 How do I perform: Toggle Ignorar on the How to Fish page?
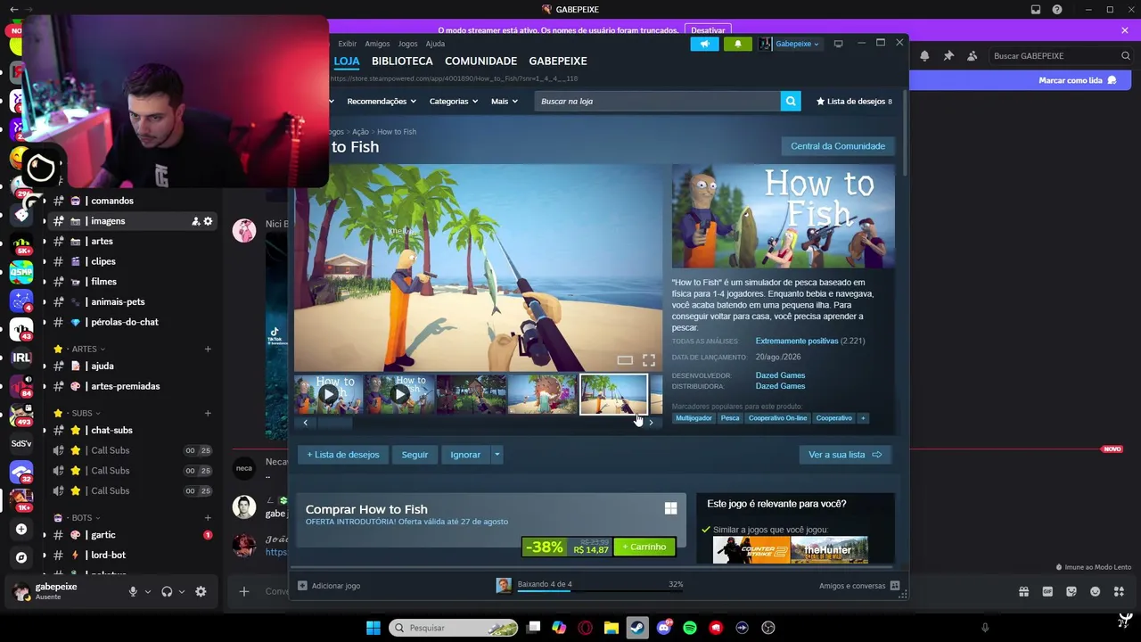465,455
